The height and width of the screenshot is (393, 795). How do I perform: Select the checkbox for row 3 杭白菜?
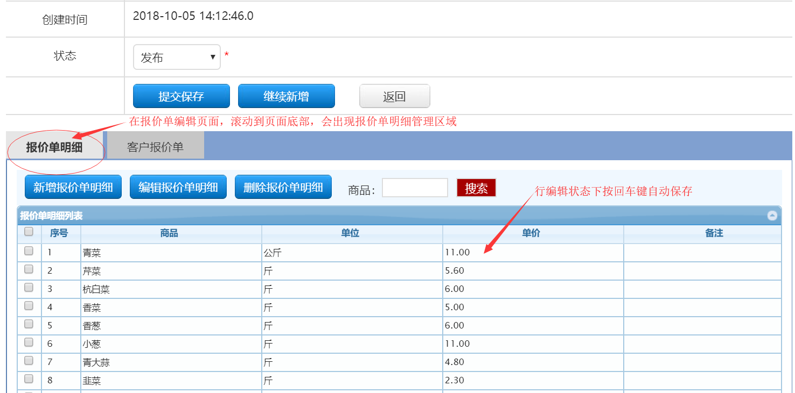[29, 288]
